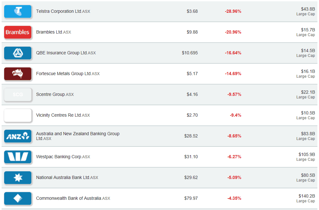Click Scentre Group company name
This screenshot has height=210, width=319.
point(51,94)
